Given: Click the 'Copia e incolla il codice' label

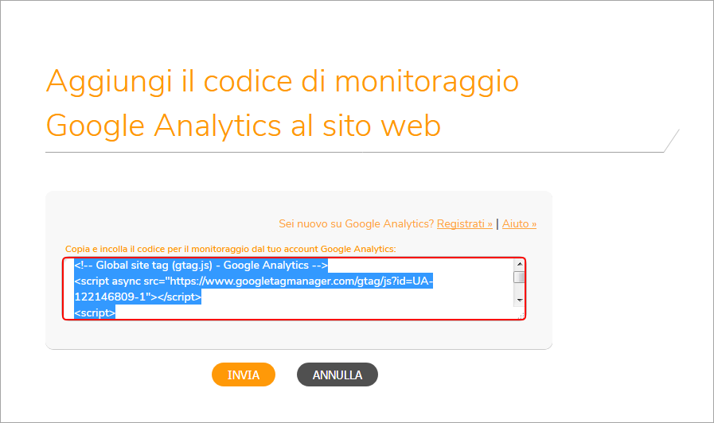Looking at the screenshot, I should [x=230, y=249].
